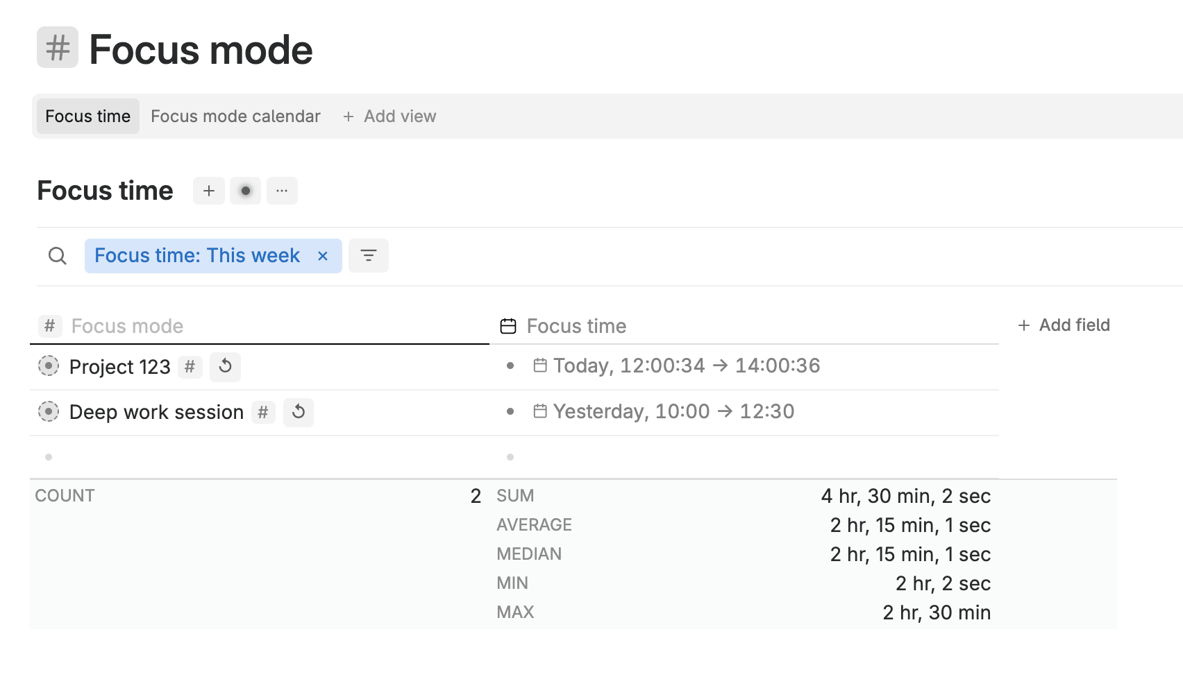This screenshot has height=695, width=1183.
Task: Click the empty new row bullet in Focus mode column
Action: 49,457
